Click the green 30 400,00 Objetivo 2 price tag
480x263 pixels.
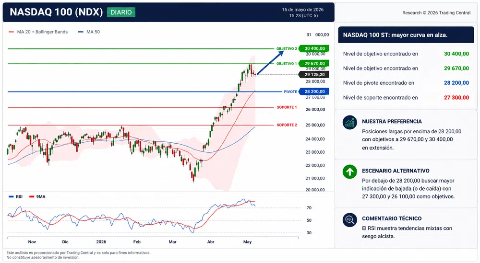coord(314,48)
